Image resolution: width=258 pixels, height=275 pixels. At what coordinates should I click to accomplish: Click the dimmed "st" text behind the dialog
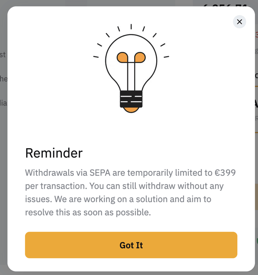click(x=3, y=55)
